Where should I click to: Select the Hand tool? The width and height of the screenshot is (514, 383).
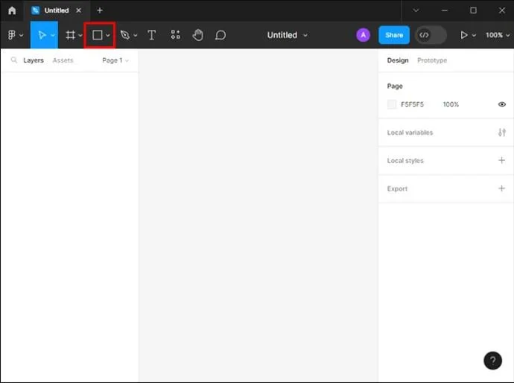[197, 35]
